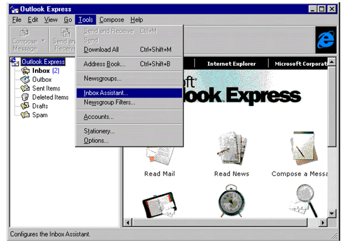This screenshot has width=350, height=252.
Task: Click the Outbox folder icon
Action: [x=25, y=79]
